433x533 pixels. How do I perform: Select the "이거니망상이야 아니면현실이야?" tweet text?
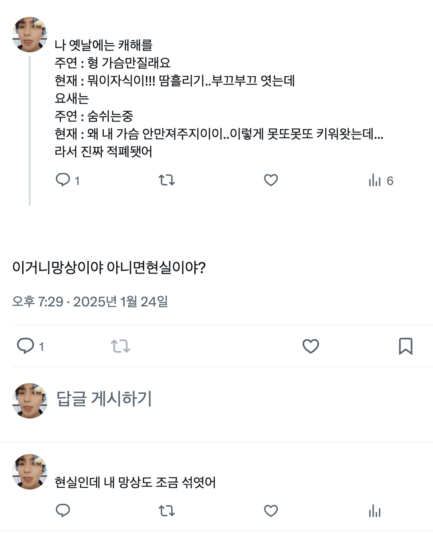[108, 268]
